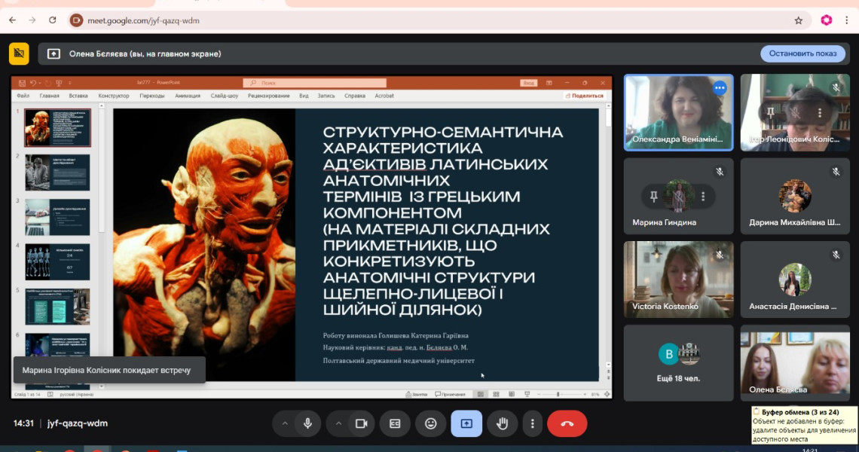The height and width of the screenshot is (452, 859).
Task: Toggle the Meet camera button
Action: coord(361,423)
